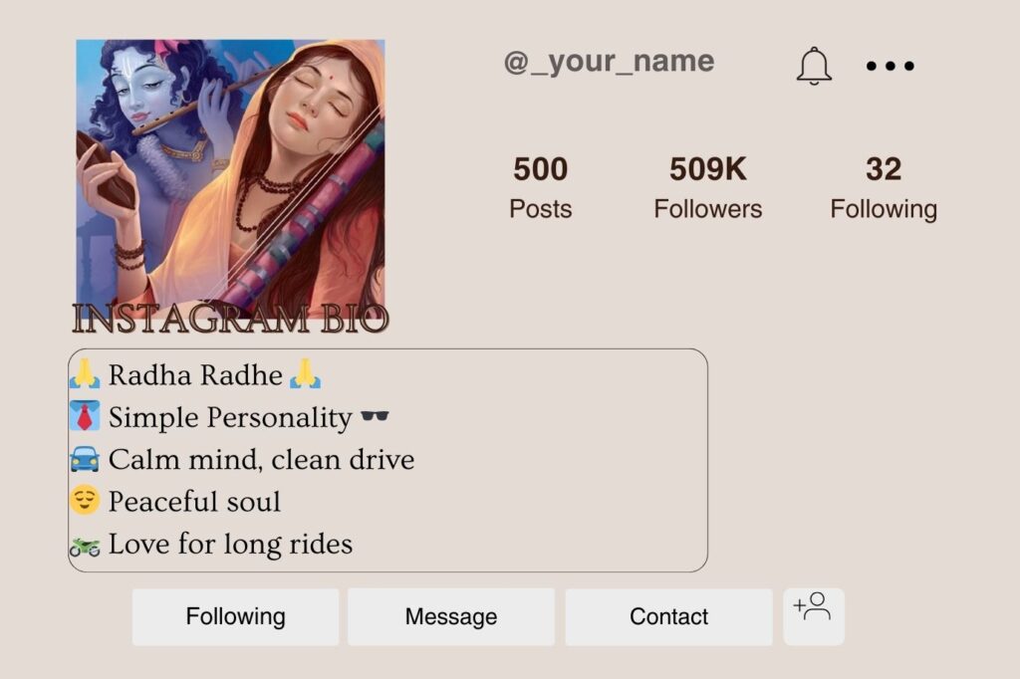
Task: Toggle the Following button
Action: point(235,616)
